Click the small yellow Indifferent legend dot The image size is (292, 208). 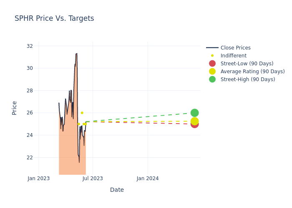[212, 56]
